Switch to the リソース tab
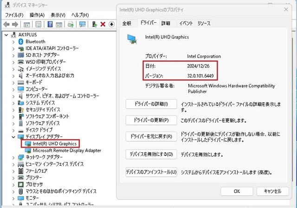The image size is (297, 208). (x=204, y=24)
